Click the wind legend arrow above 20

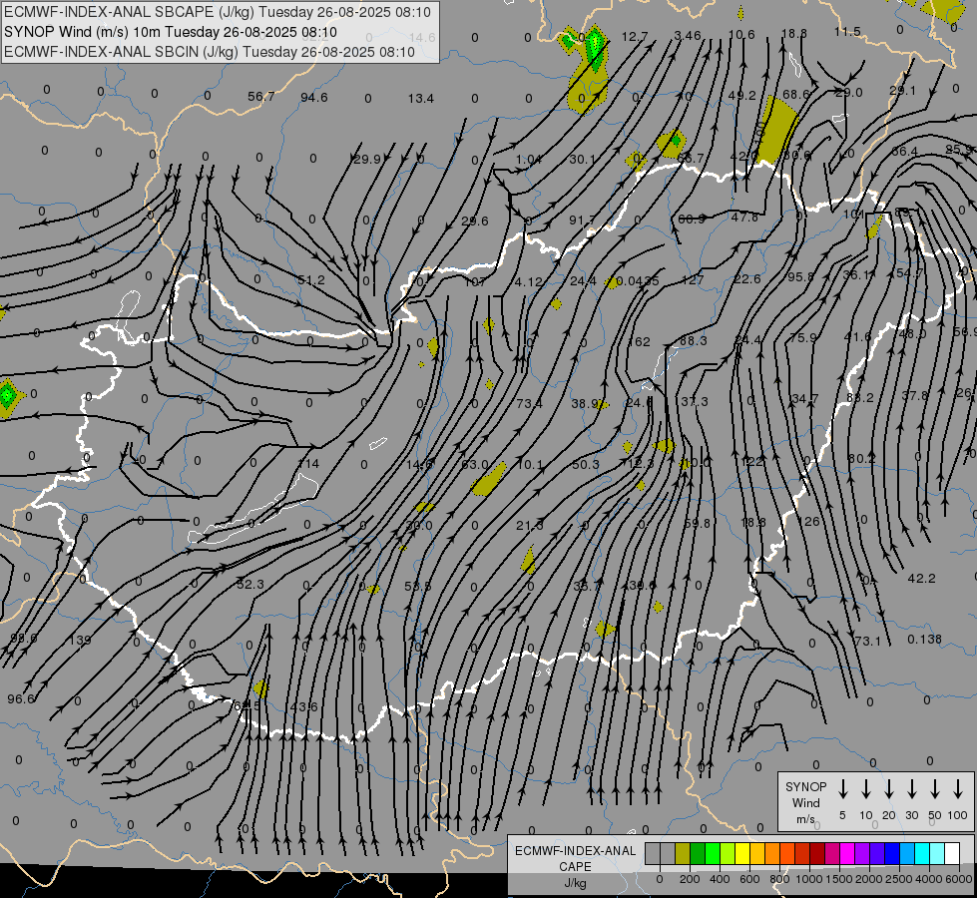tap(889, 789)
